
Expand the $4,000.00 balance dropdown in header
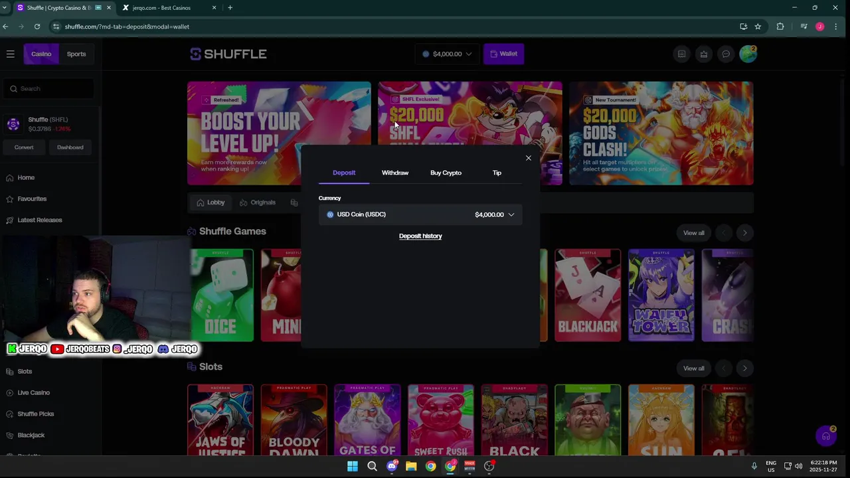[447, 54]
